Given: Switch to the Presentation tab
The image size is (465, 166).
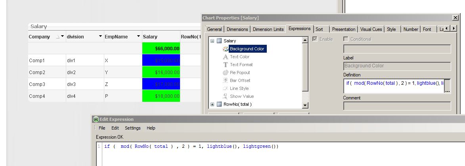Looking at the screenshot, I should (343, 29).
